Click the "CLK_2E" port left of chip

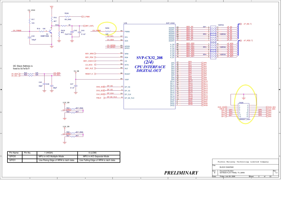coord(100,94)
